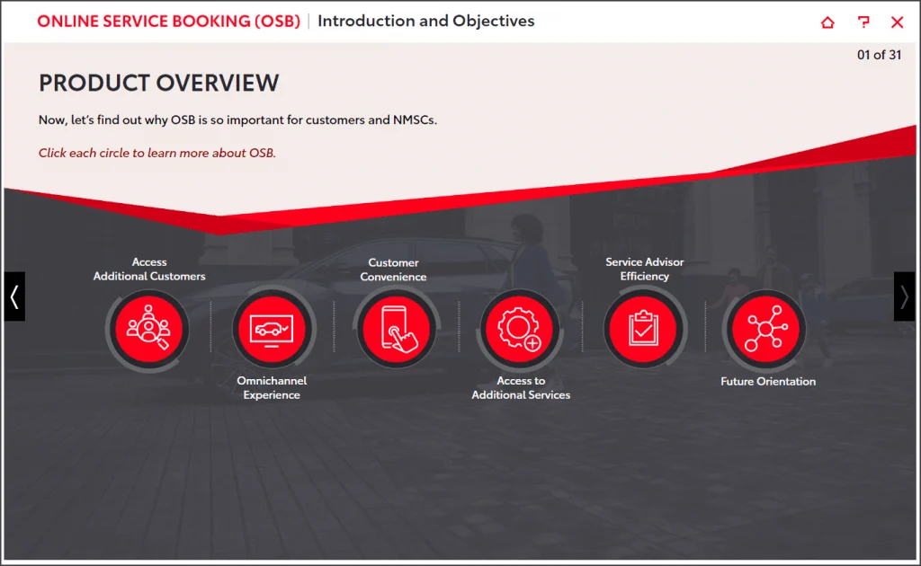Click the "01 of 31" page counter
This screenshot has width=921, height=566.
pos(879,55)
